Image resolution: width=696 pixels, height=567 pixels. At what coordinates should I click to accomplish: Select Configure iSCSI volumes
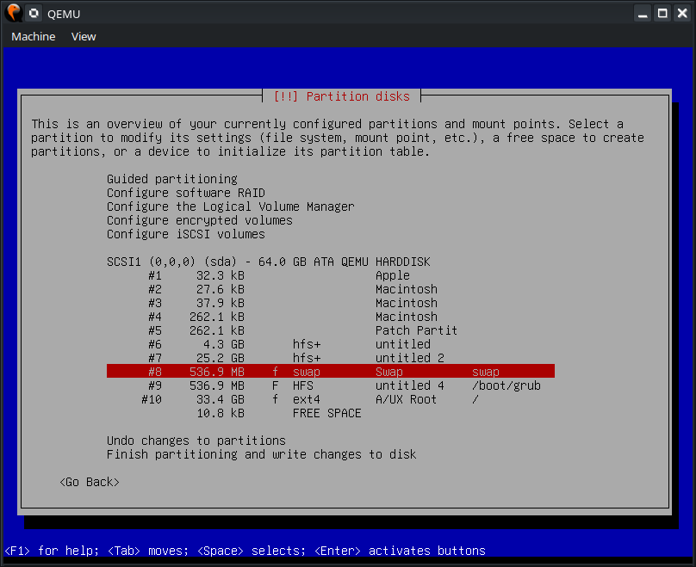pyautogui.click(x=185, y=234)
